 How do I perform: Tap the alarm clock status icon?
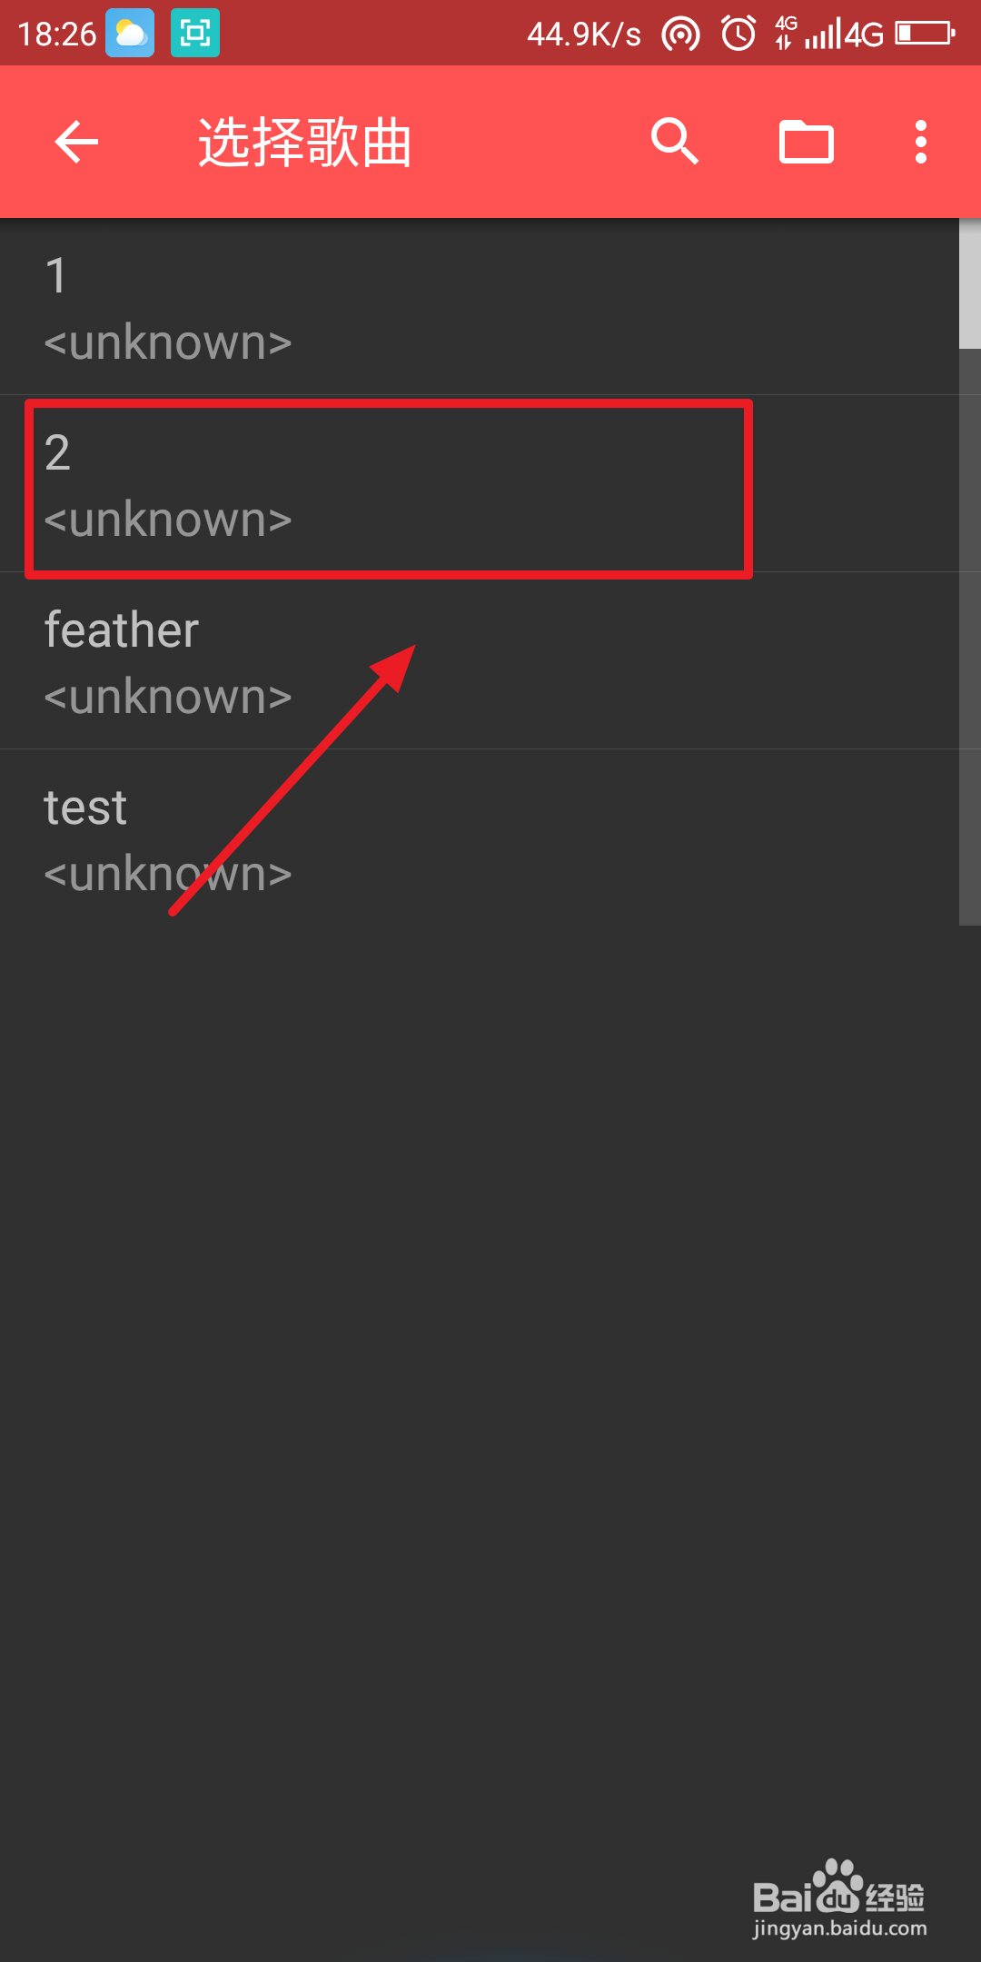pyautogui.click(x=738, y=35)
